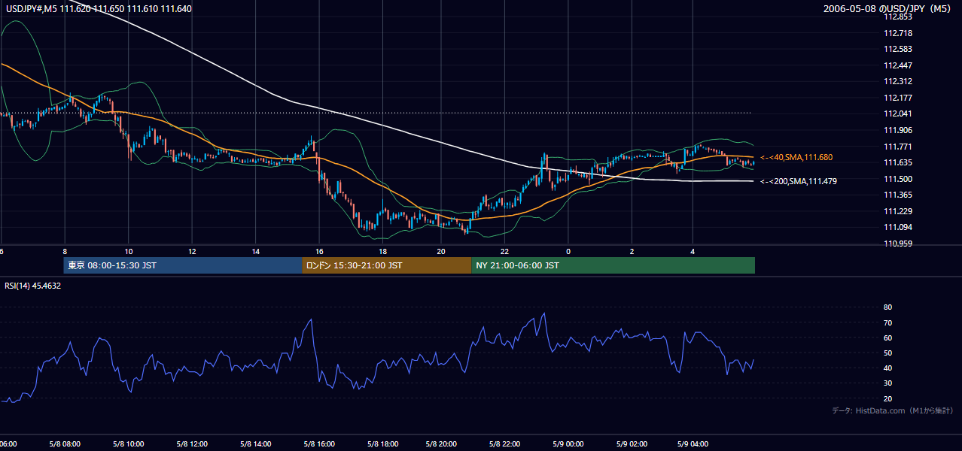Select the ロンドン 15:30-21:00 JST session bar
The image size is (962, 451).
tap(387, 265)
